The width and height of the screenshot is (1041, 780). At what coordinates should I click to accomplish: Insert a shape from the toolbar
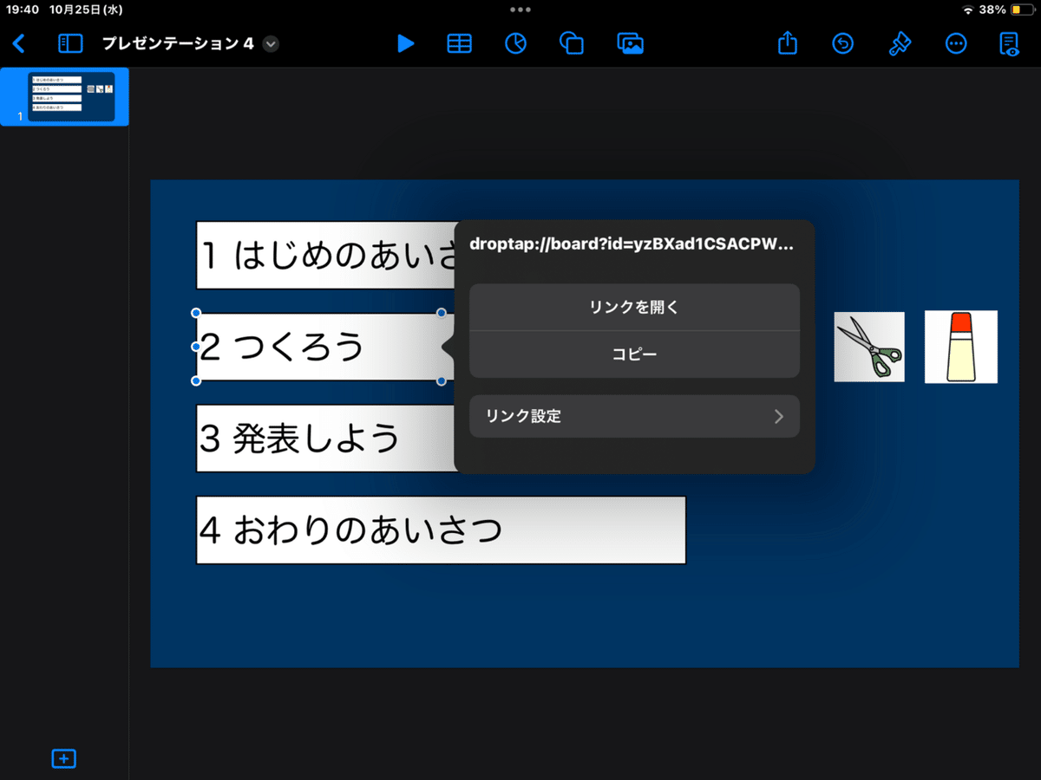[571, 43]
